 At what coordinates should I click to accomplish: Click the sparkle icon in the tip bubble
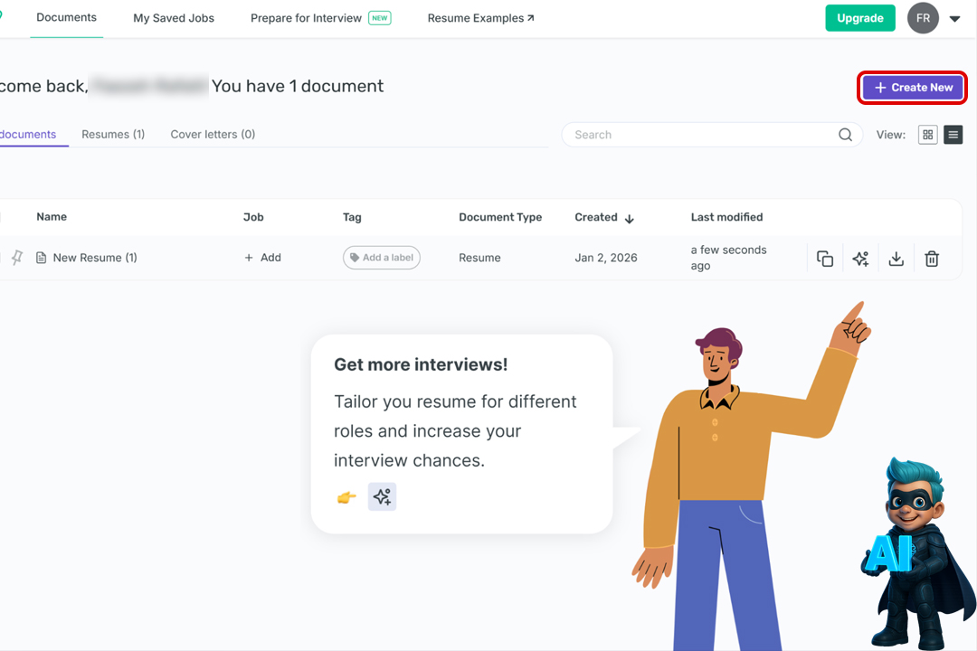[x=382, y=496]
